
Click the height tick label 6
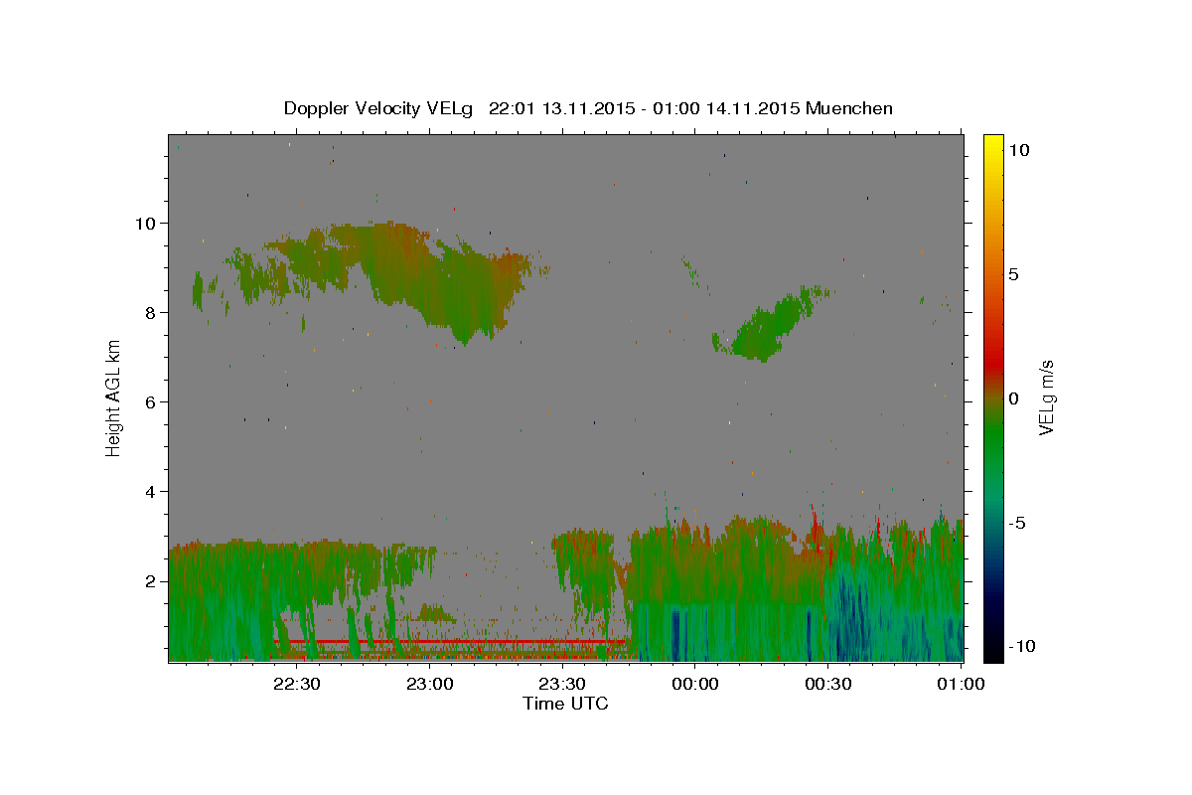coord(150,401)
